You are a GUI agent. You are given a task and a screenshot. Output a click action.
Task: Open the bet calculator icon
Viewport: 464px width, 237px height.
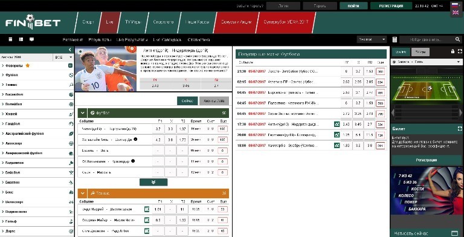395,40
